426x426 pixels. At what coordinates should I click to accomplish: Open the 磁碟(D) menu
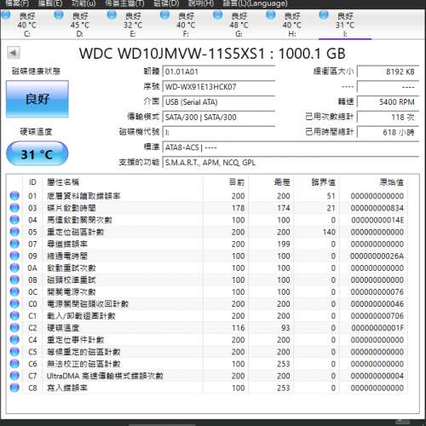(x=166, y=3)
